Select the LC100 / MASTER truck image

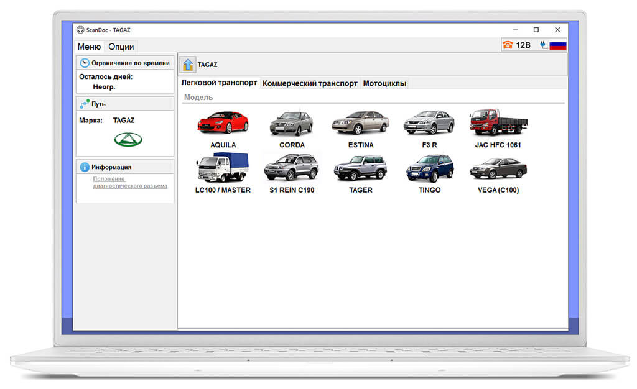coord(223,167)
